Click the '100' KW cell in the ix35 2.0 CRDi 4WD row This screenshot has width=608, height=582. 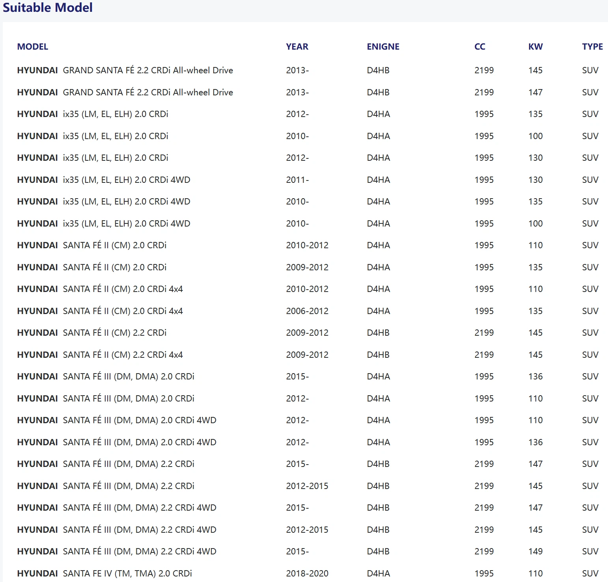[535, 223]
